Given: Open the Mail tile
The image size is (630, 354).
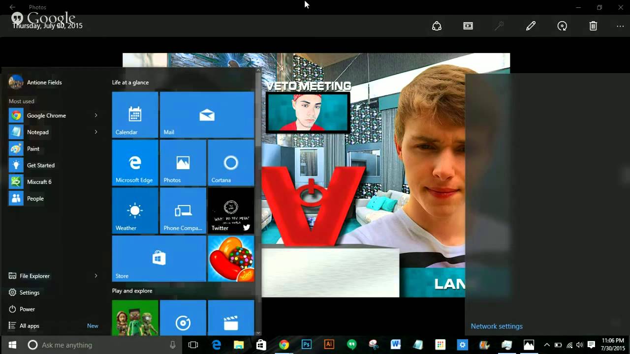Looking at the screenshot, I should (x=207, y=115).
